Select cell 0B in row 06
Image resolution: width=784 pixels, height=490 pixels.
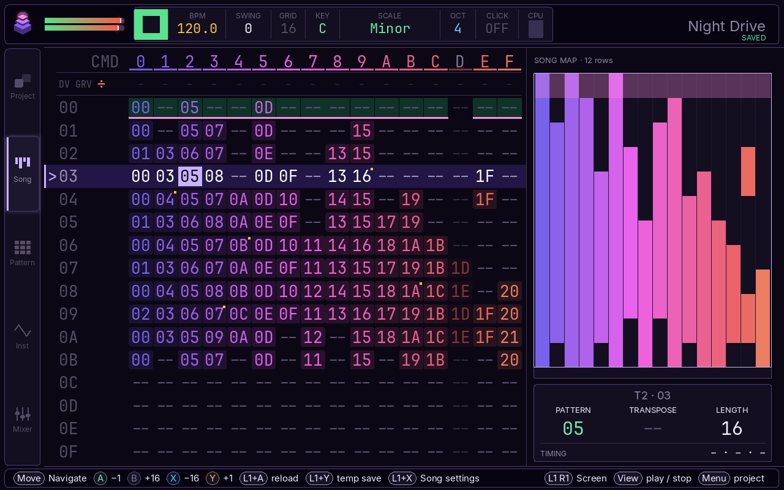point(239,245)
